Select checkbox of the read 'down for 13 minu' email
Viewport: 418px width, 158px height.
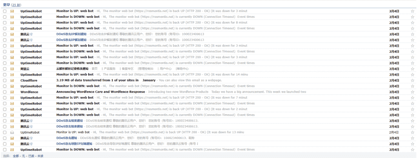[4, 132]
